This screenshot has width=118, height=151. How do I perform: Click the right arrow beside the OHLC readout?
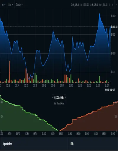point(116,5)
